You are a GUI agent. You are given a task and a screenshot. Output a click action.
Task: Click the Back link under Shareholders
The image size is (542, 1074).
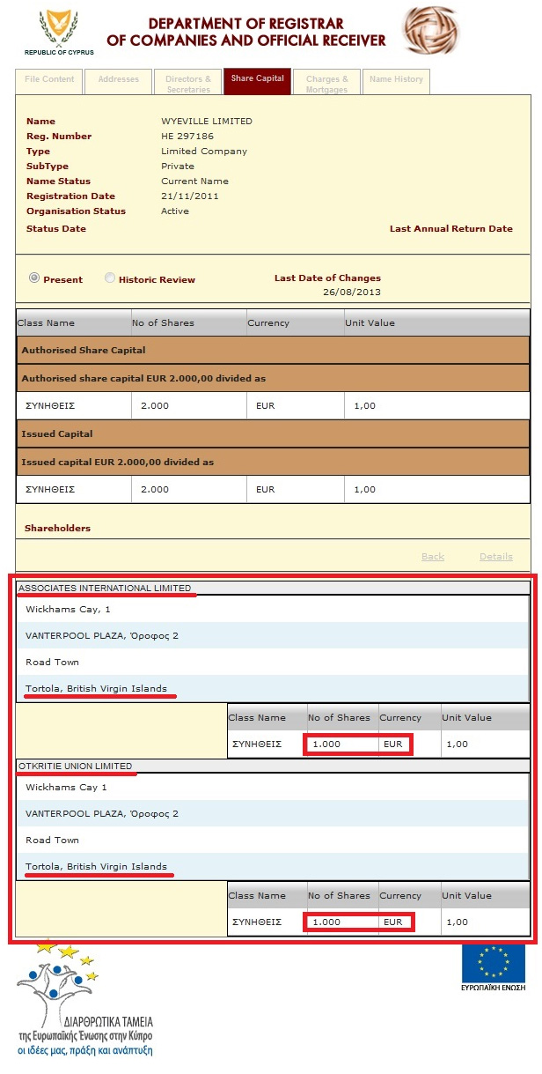[433, 557]
